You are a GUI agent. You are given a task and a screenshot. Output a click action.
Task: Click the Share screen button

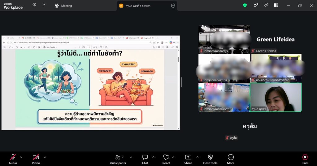coord(188,159)
